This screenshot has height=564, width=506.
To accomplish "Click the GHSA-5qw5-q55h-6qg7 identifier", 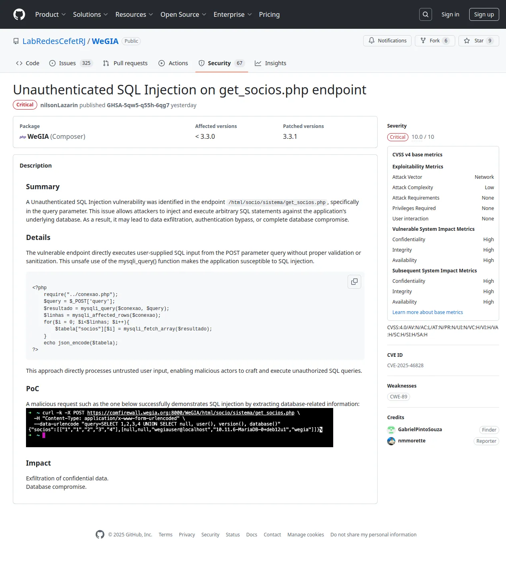I will point(138,105).
